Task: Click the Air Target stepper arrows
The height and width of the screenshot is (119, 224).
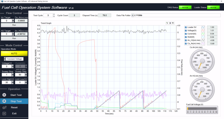Action: [x=13, y=21]
